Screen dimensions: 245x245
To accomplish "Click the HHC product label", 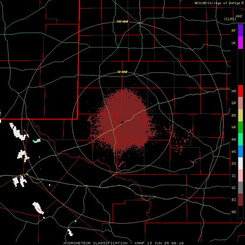I will point(239,16).
